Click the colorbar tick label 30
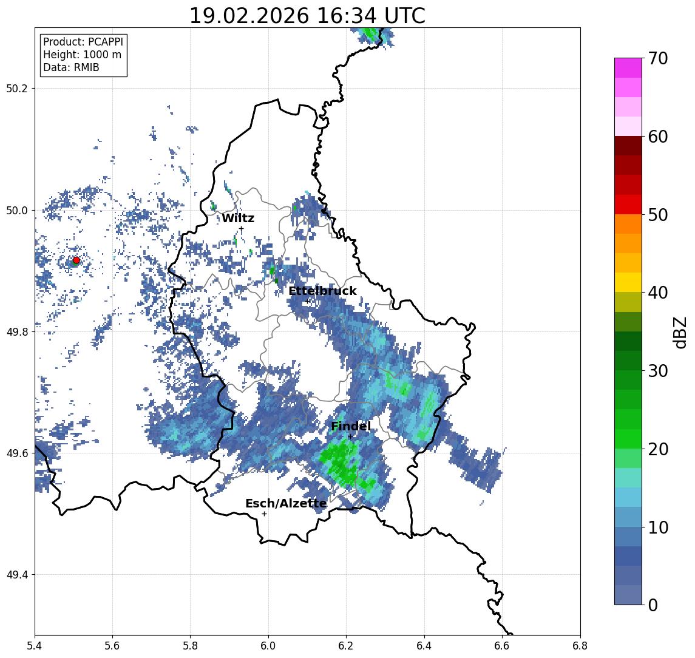Image resolution: width=695 pixels, height=658 pixels. point(658,371)
